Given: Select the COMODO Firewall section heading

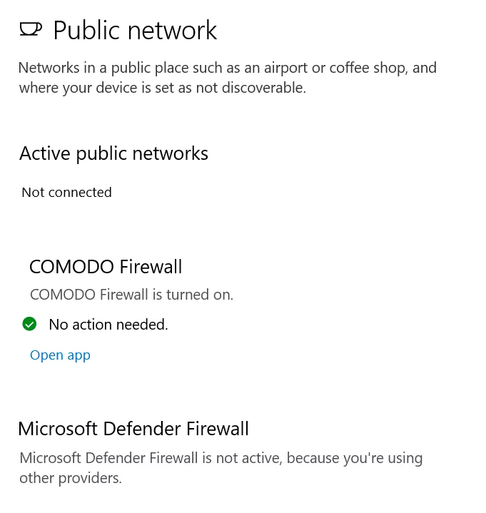Looking at the screenshot, I should (106, 266).
